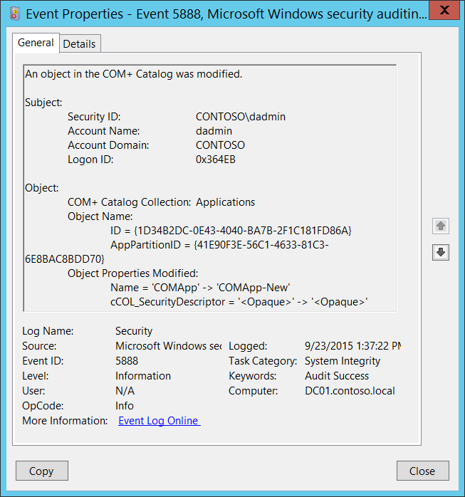Close the dialog using title bar X
The image size is (465, 497).
tap(442, 11)
